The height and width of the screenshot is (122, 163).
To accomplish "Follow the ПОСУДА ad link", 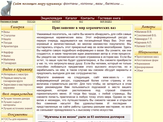I will click(x=31, y=21).
